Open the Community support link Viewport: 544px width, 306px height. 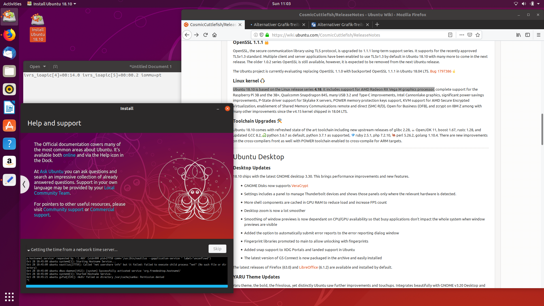pos(63,209)
